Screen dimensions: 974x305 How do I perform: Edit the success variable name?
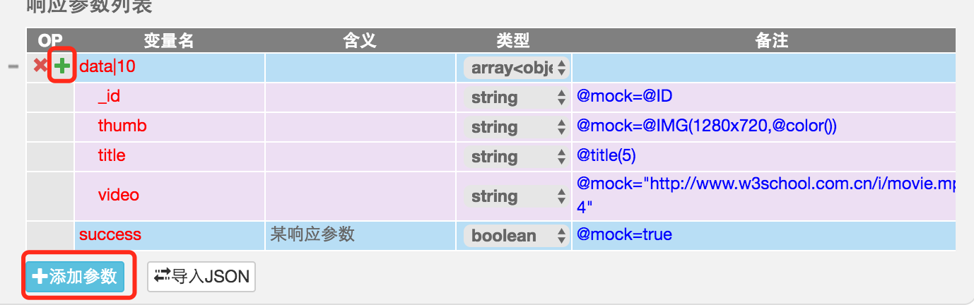point(170,235)
